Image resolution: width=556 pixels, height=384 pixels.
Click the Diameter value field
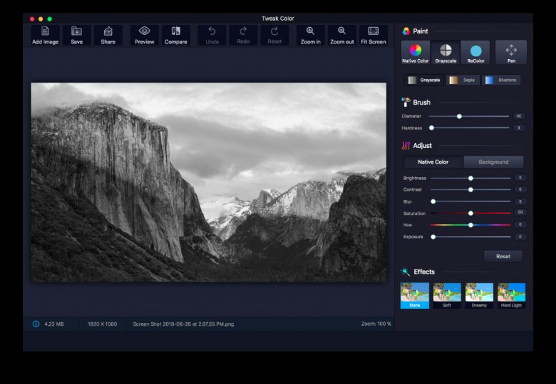click(x=518, y=116)
